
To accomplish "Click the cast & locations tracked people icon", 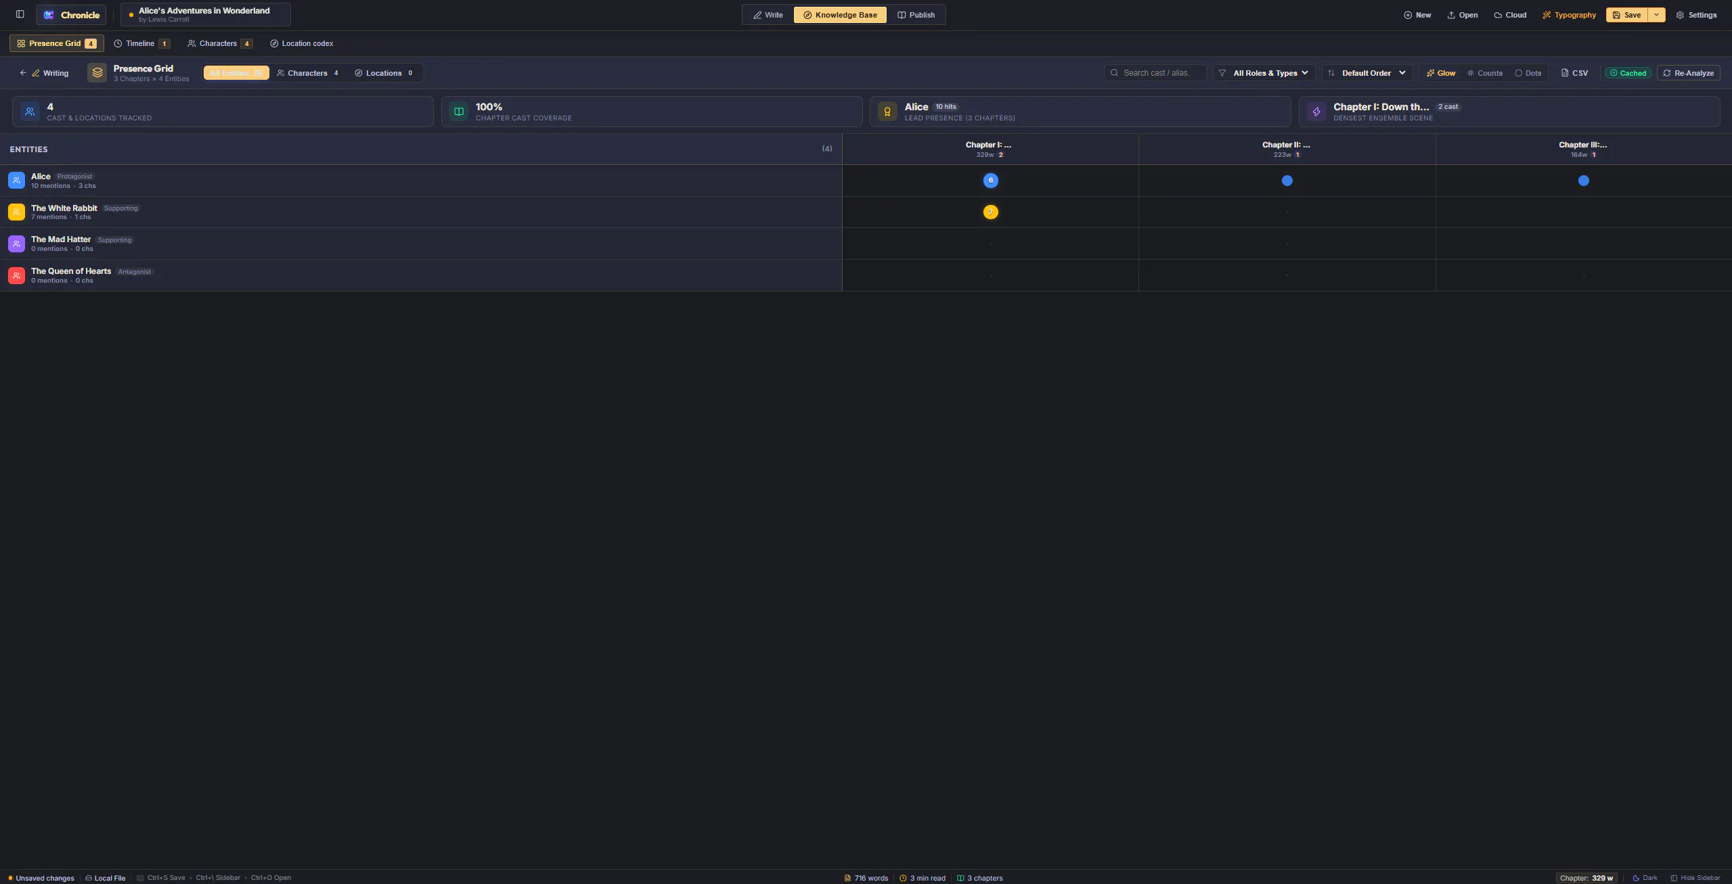I will [x=30, y=112].
